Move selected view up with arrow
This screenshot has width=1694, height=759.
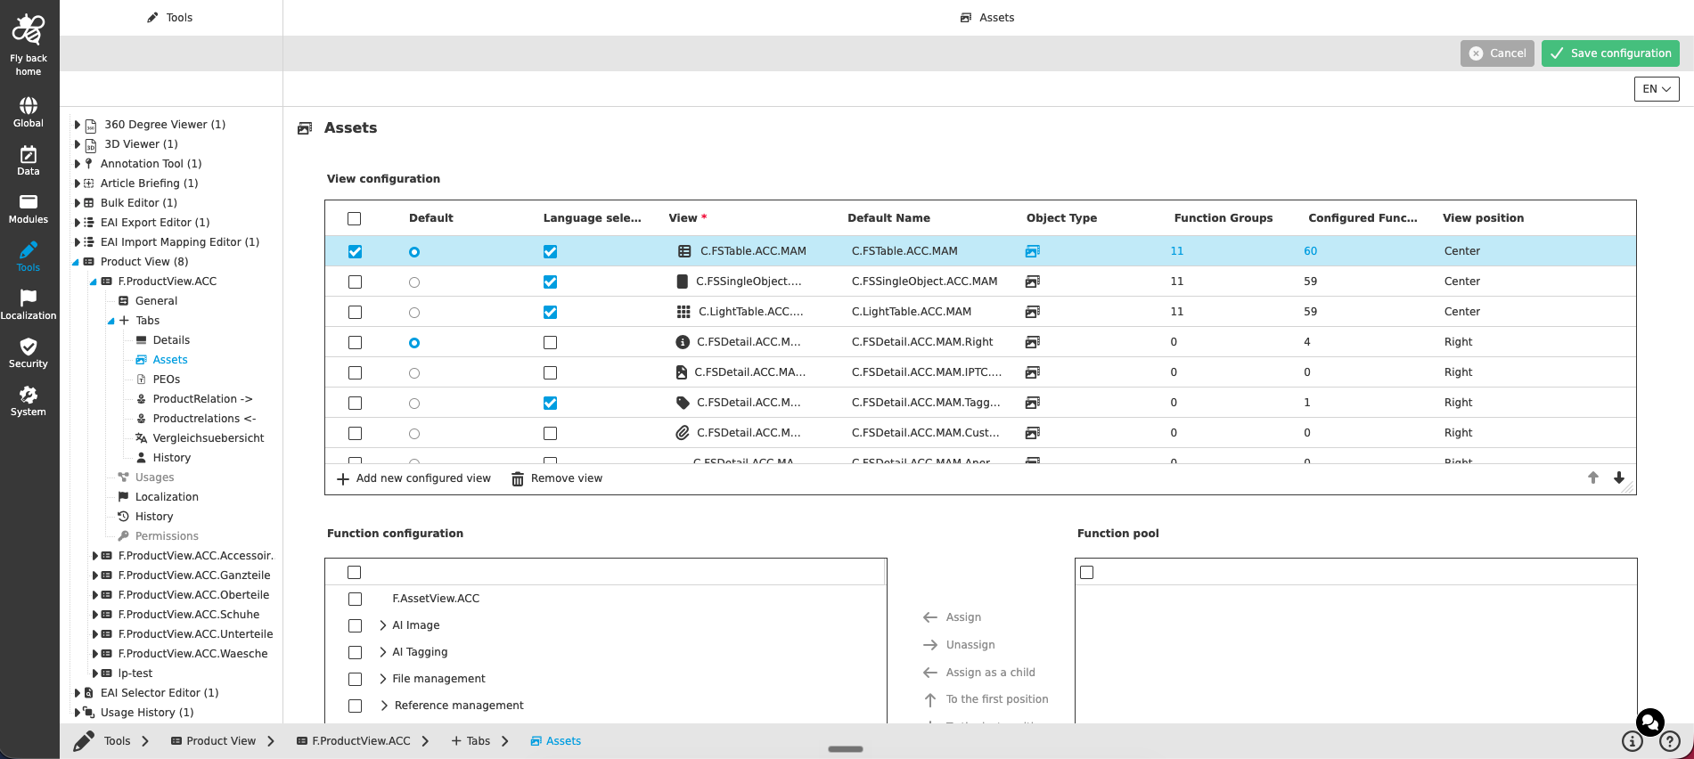click(x=1593, y=478)
